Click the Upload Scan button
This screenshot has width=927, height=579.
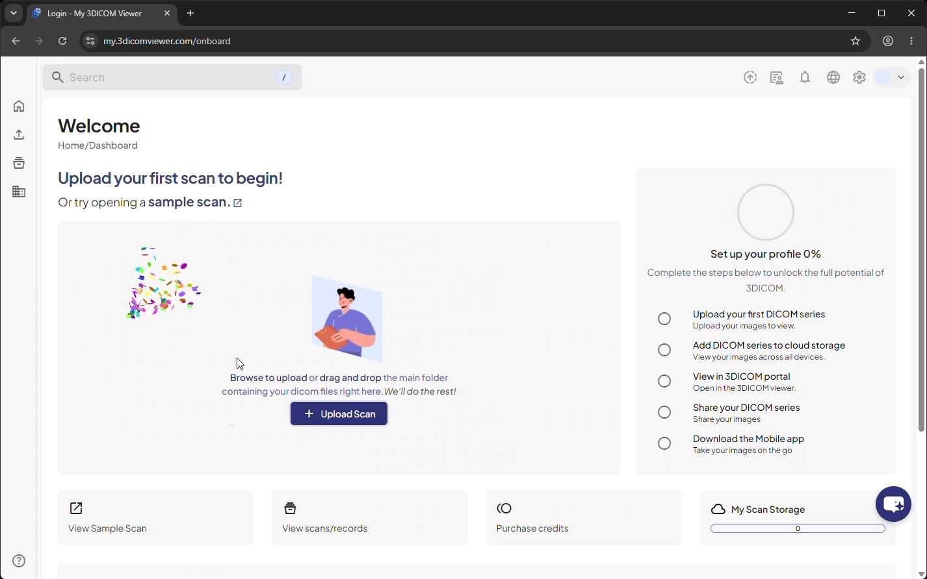(339, 413)
